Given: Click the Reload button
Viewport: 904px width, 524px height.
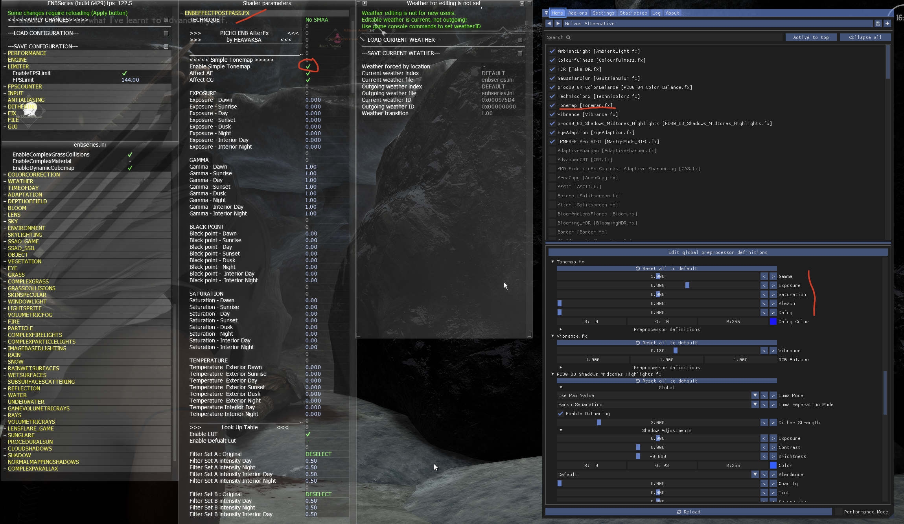Looking at the screenshot, I should [x=688, y=512].
